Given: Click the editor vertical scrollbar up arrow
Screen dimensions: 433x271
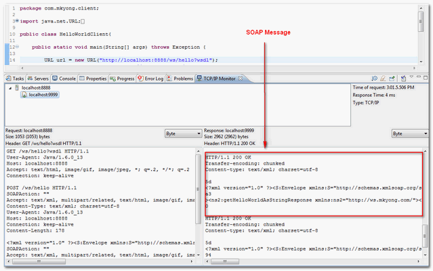Looking at the screenshot, I should point(421,8).
